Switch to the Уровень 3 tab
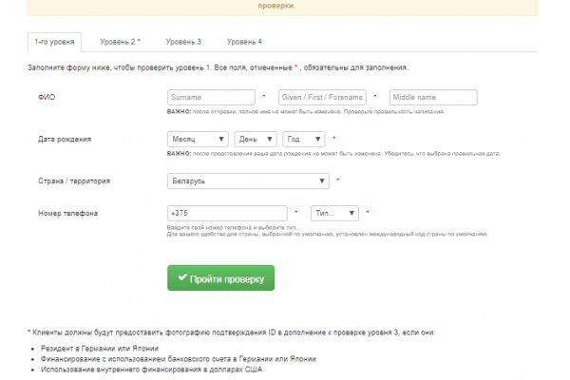 coord(183,42)
